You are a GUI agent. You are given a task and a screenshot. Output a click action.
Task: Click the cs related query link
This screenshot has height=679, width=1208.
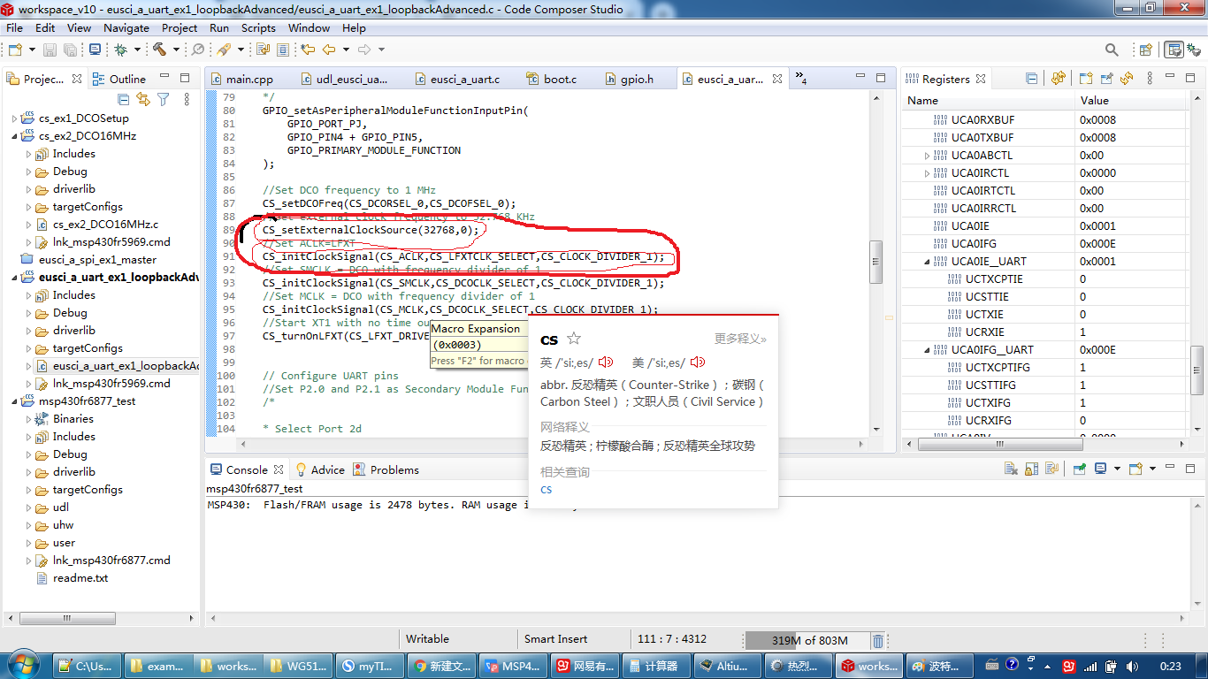(547, 490)
